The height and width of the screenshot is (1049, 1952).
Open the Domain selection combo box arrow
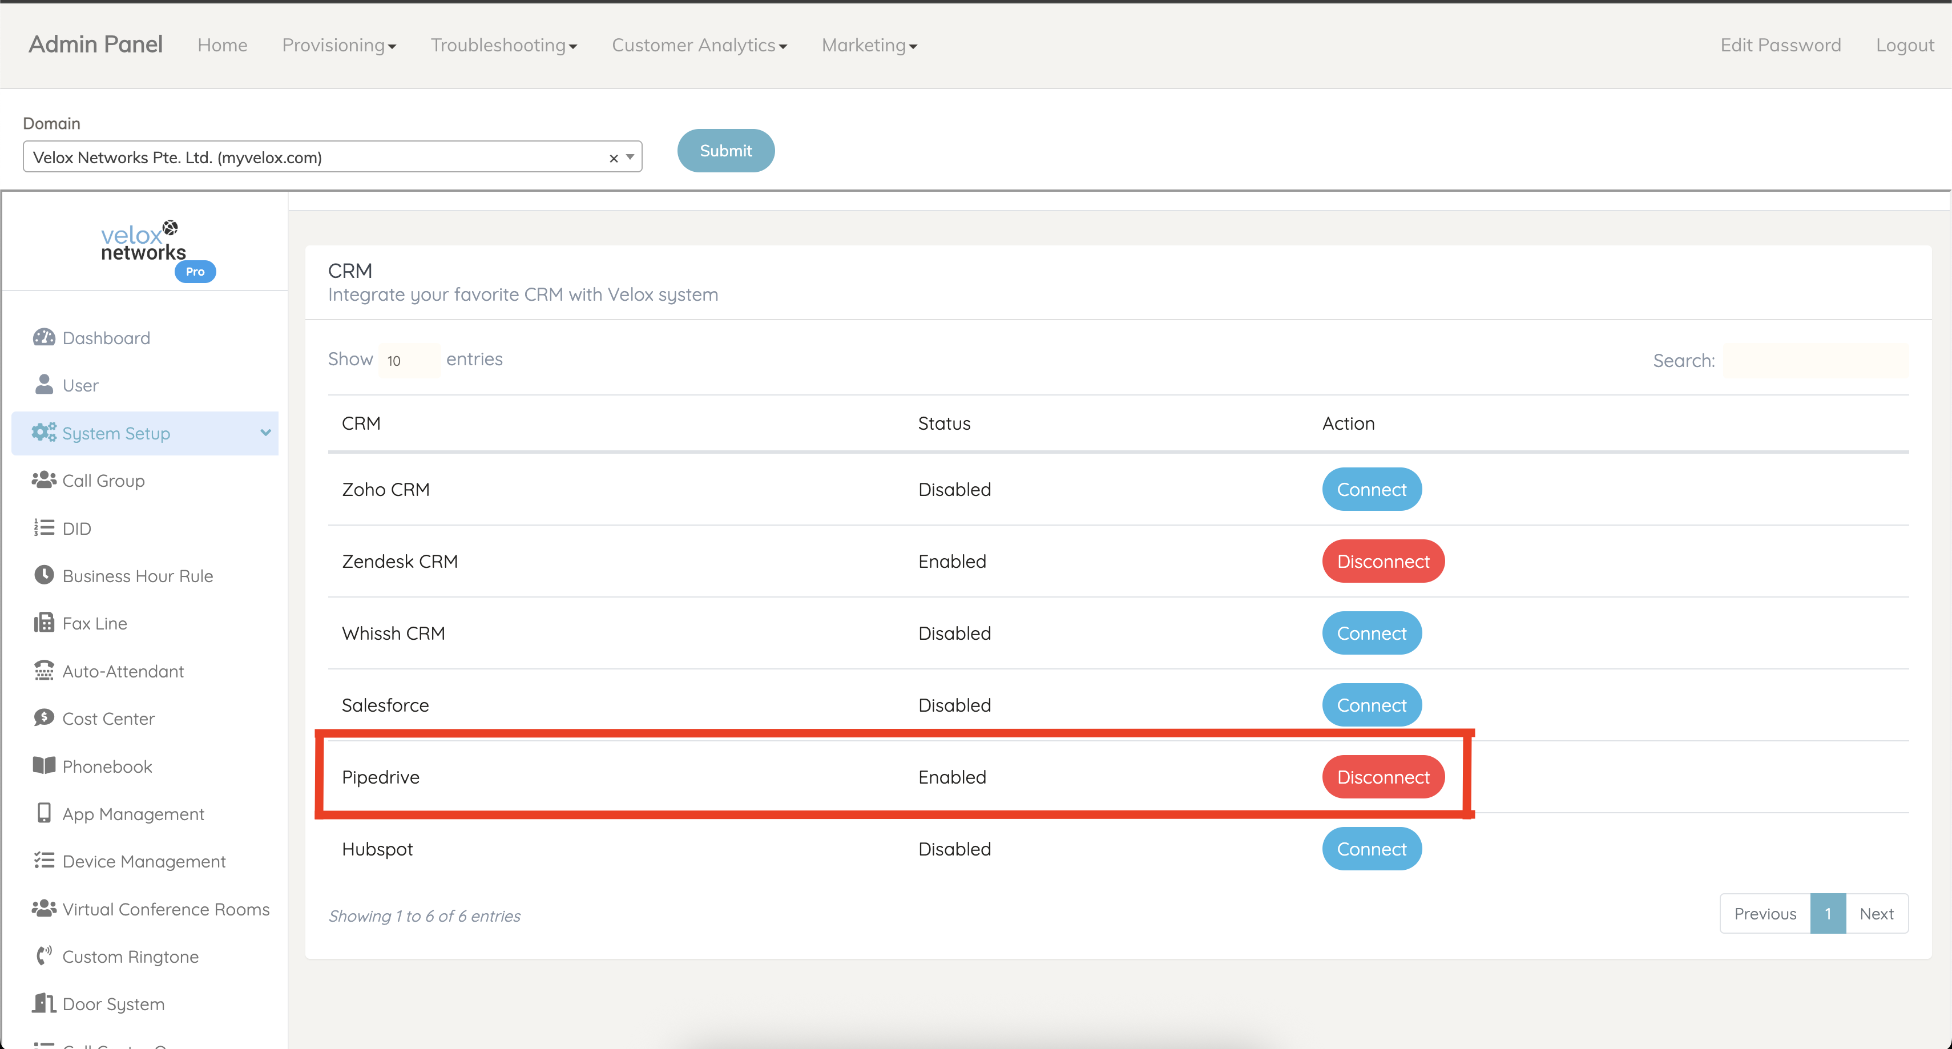[630, 158]
